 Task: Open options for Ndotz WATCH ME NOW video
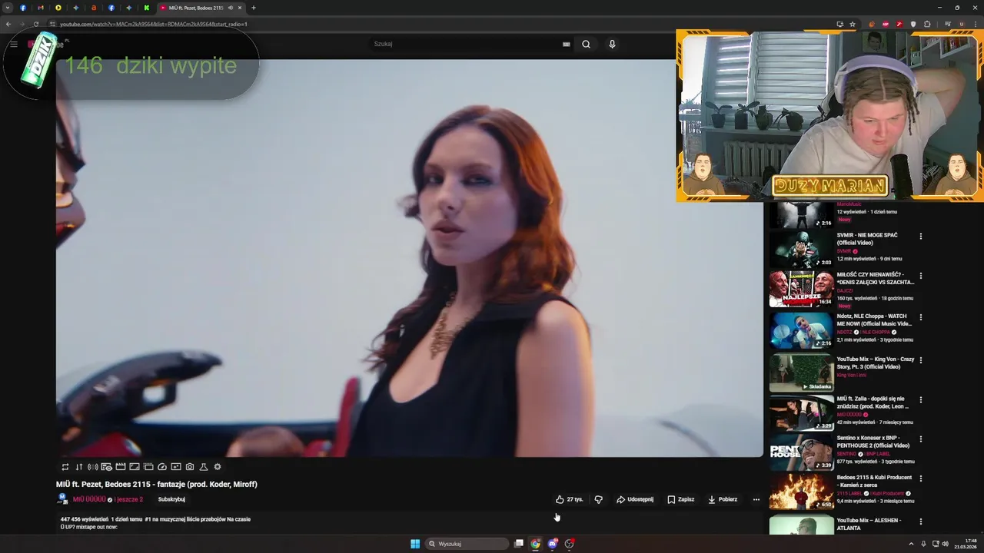(921, 316)
